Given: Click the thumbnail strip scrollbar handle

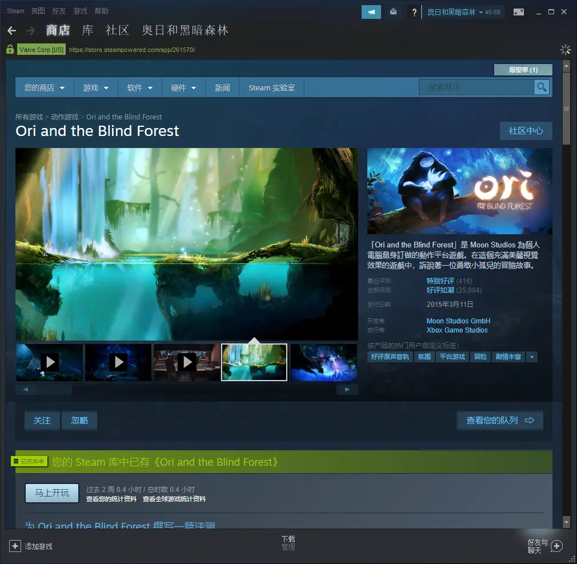Looking at the screenshot, I should pyautogui.click(x=54, y=390).
